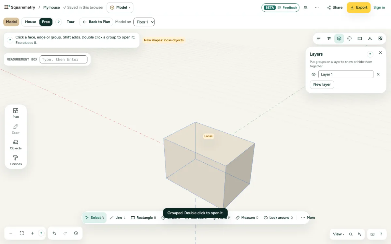Viewport: 391px width, 244px height.
Task: Fit model to screen icon
Action: [22, 233]
